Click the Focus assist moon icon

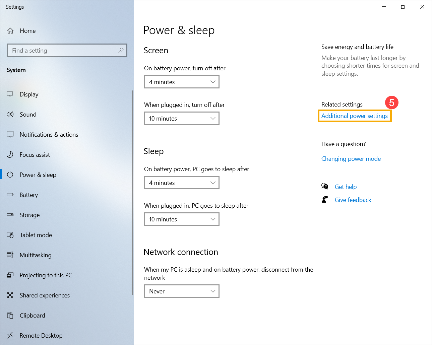pyautogui.click(x=10, y=154)
